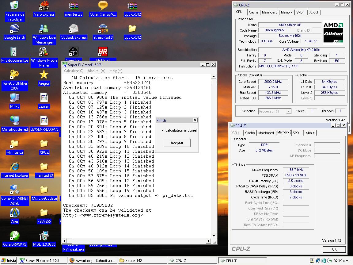Select CPU tab in lower CPU-Z window
This screenshot has height=265, width=353.
[235, 133]
